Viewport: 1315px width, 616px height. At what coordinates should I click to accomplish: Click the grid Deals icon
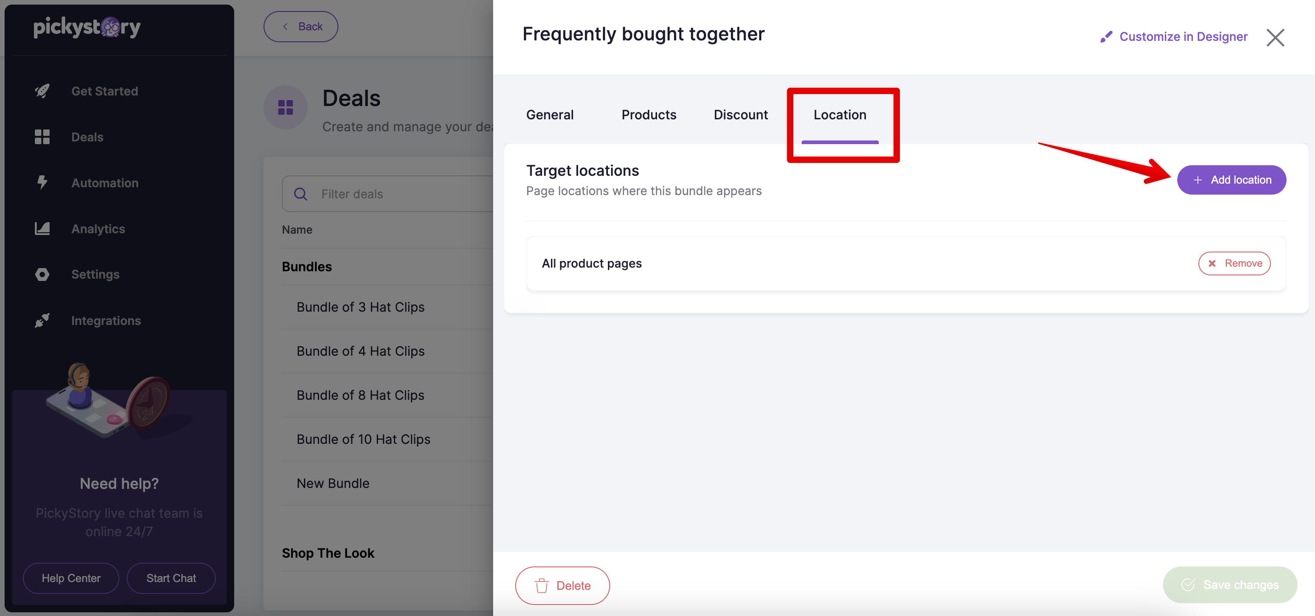point(42,136)
